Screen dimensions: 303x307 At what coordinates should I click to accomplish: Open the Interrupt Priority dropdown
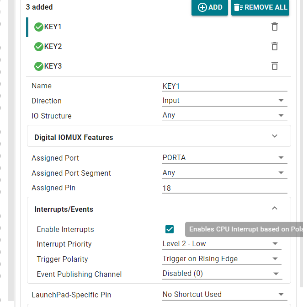[222, 244]
